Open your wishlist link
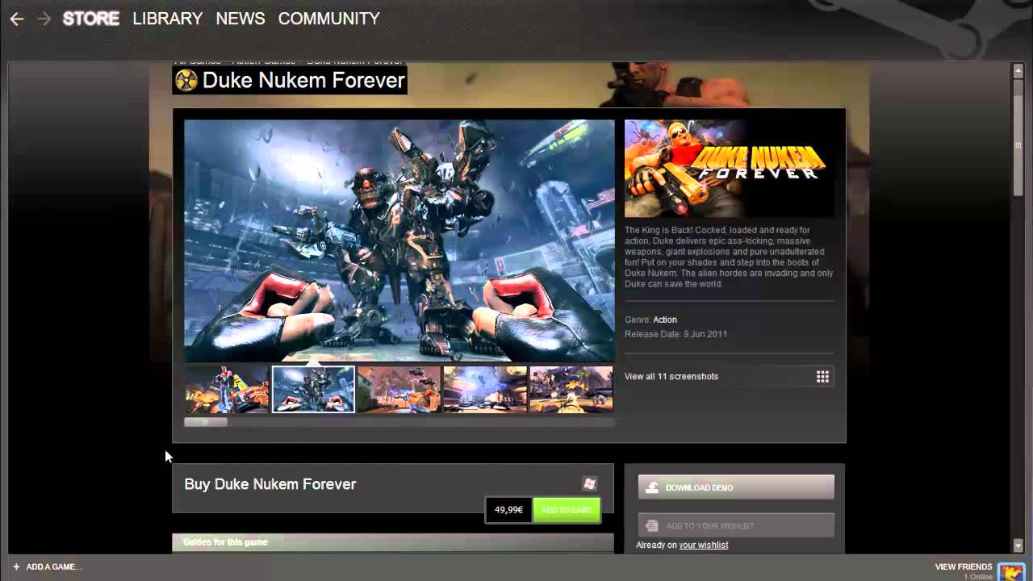The height and width of the screenshot is (581, 1033). (x=704, y=545)
